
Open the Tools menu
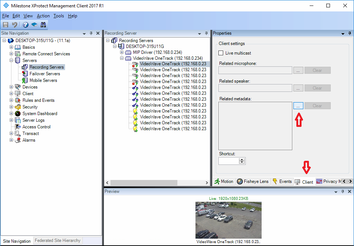pyautogui.click(x=59, y=16)
